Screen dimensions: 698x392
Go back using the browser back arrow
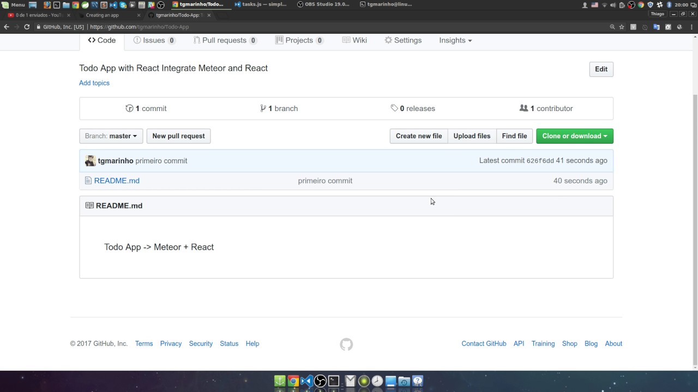coord(7,27)
